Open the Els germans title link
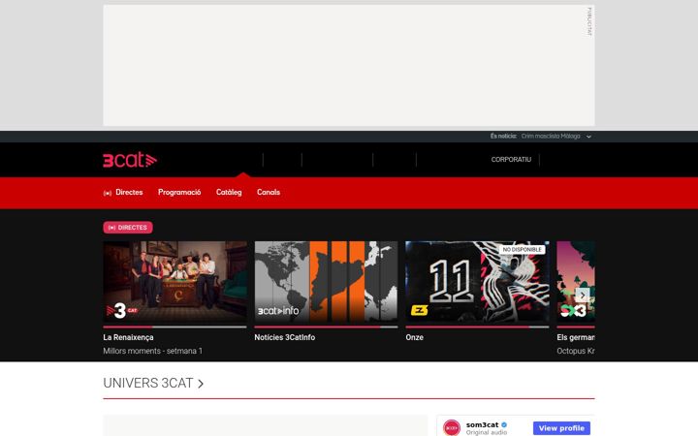 576,337
